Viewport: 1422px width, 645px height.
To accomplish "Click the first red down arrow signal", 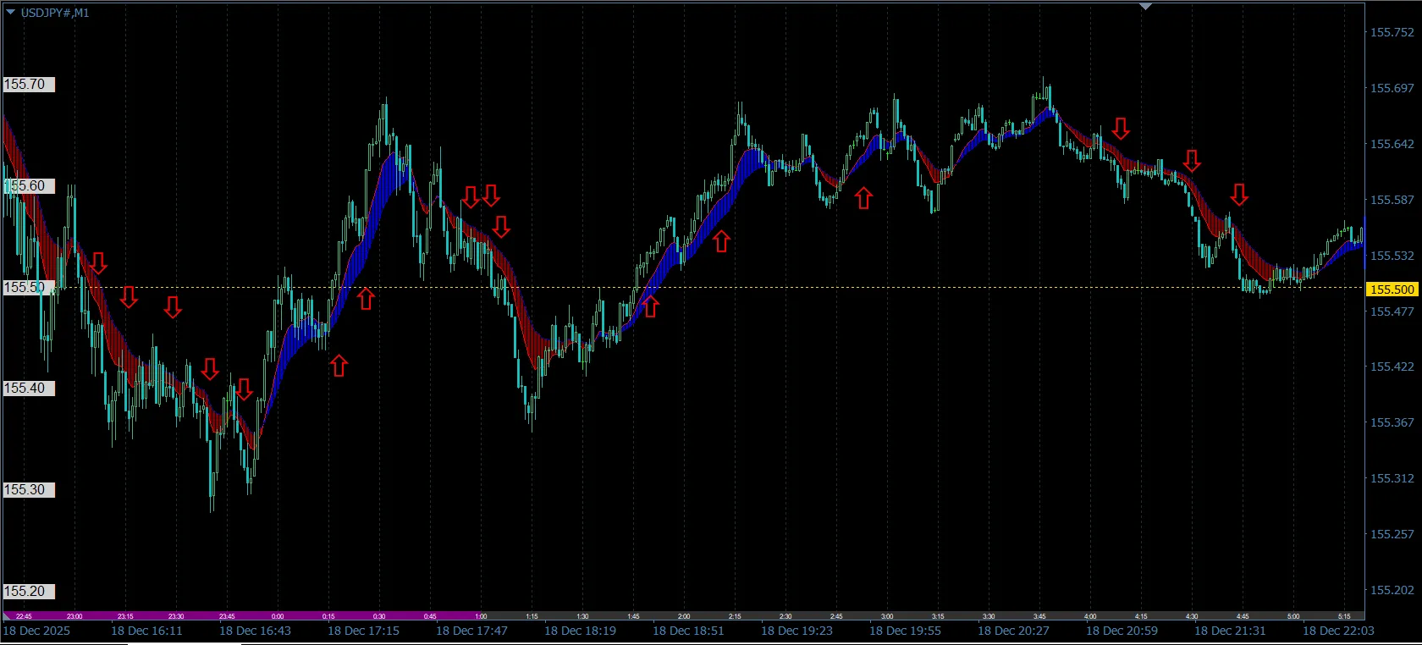I will tap(98, 262).
